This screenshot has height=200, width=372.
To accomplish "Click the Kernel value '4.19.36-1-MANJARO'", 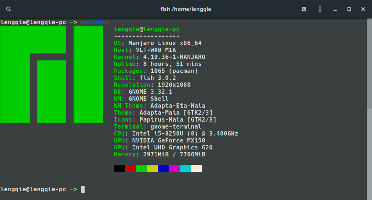I will 174,57.
